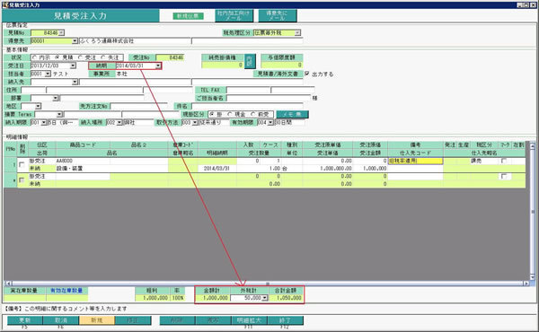
Task: Toggle the 出力する checkbox
Action: 307,74
